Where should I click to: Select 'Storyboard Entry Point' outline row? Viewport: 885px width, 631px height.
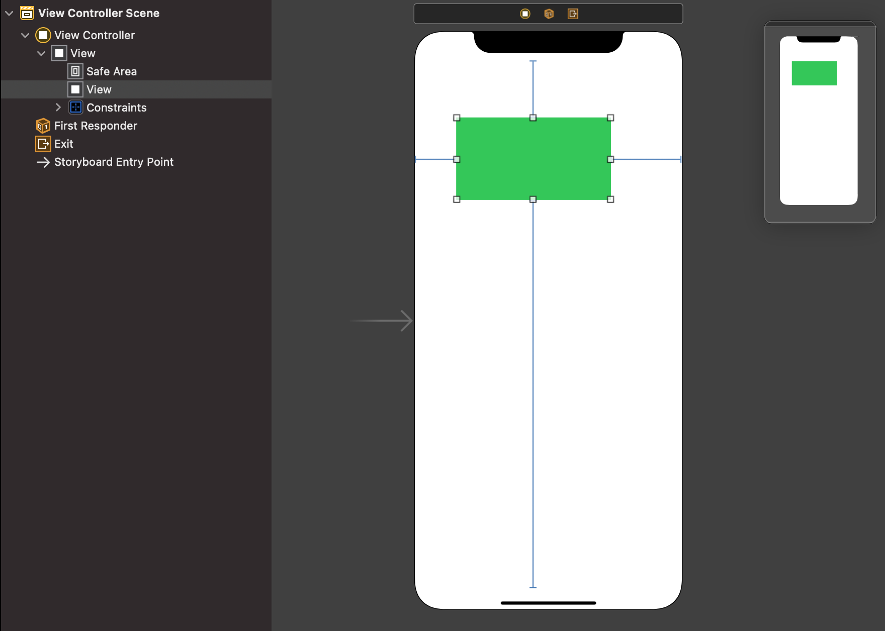136,162
